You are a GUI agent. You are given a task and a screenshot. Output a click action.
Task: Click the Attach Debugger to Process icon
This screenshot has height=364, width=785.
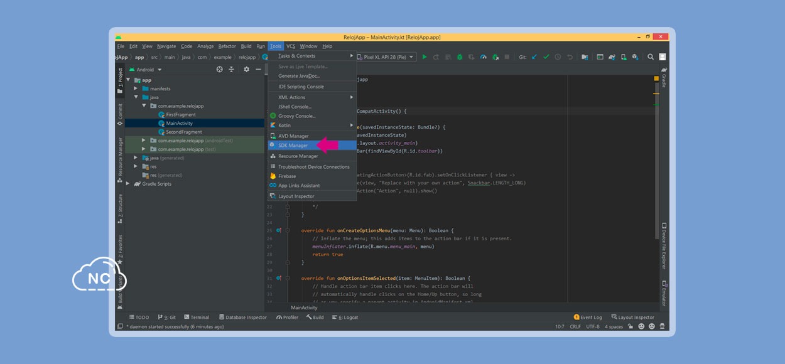pos(495,57)
